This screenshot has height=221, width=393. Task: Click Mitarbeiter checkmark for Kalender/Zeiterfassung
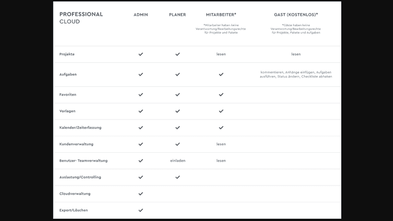coord(221,128)
